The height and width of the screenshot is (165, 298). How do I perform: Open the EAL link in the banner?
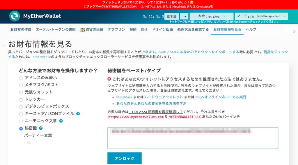tap(159, 7)
